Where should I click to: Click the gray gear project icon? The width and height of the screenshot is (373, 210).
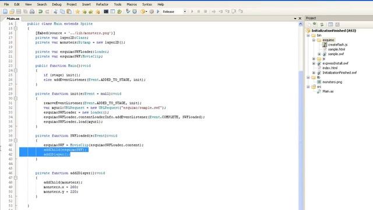[x=152, y=12]
